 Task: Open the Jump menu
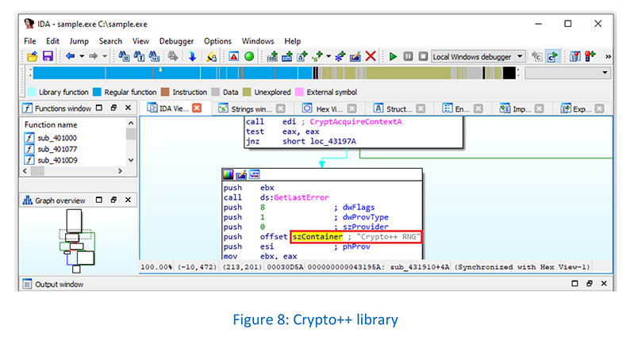(x=79, y=41)
